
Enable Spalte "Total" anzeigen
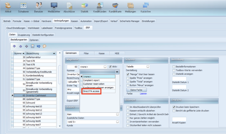128,82
